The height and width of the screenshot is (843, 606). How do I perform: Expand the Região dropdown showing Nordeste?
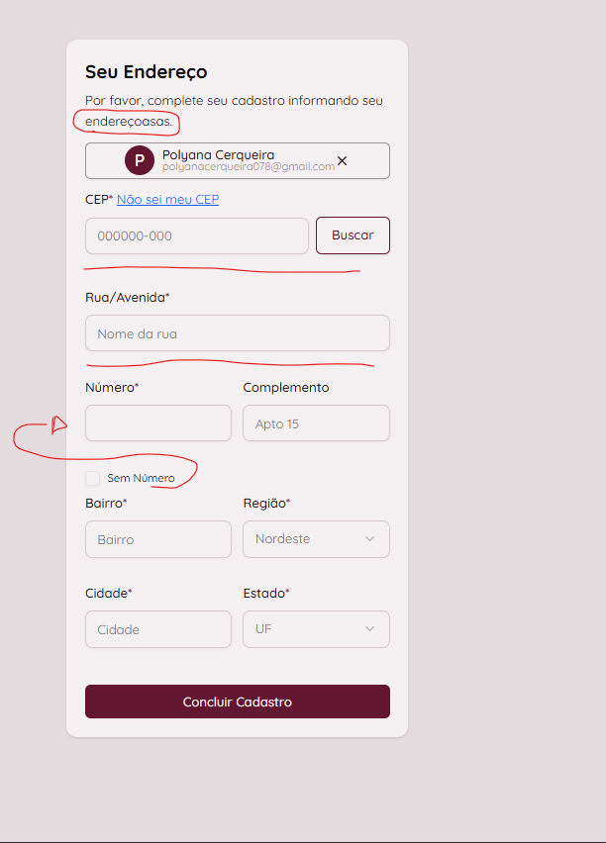click(x=316, y=539)
